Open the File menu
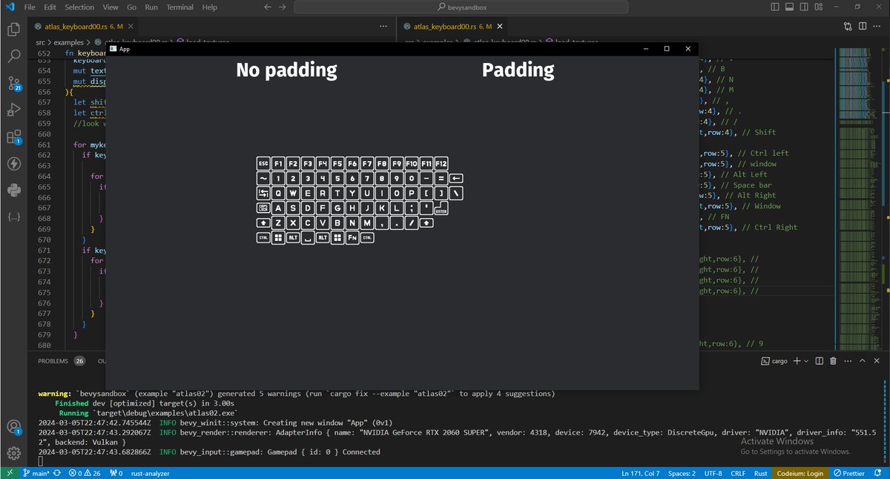This screenshot has height=479, width=890. [x=30, y=7]
